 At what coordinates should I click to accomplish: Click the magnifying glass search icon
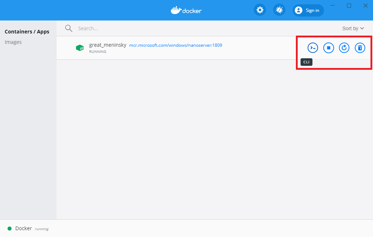[68, 28]
